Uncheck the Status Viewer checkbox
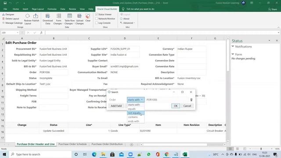The height and width of the screenshot is (158, 281). (97, 14)
